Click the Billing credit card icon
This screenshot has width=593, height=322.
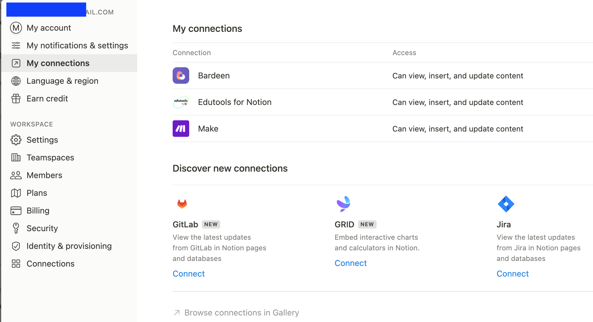pos(16,211)
